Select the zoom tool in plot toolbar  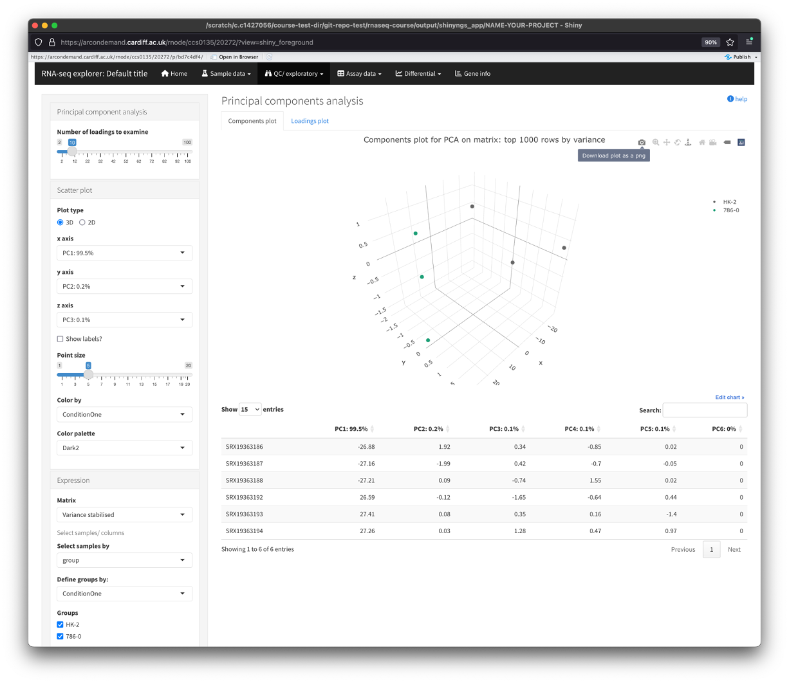(656, 142)
